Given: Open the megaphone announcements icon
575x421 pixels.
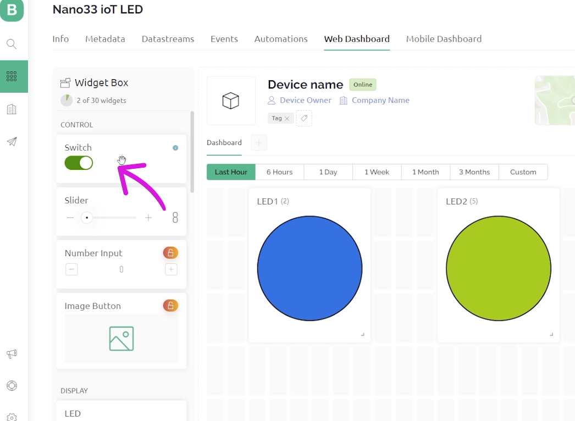Looking at the screenshot, I should coord(12,354).
